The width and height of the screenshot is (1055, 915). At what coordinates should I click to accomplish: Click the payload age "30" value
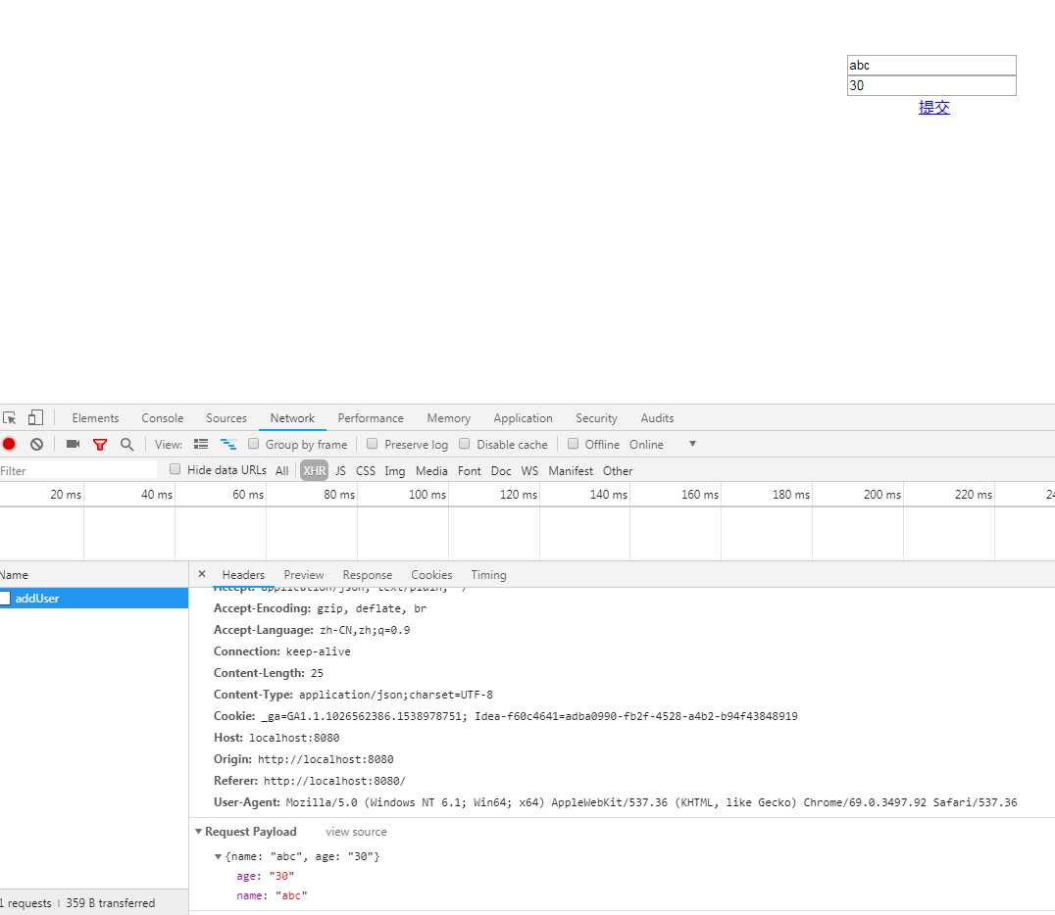281,876
